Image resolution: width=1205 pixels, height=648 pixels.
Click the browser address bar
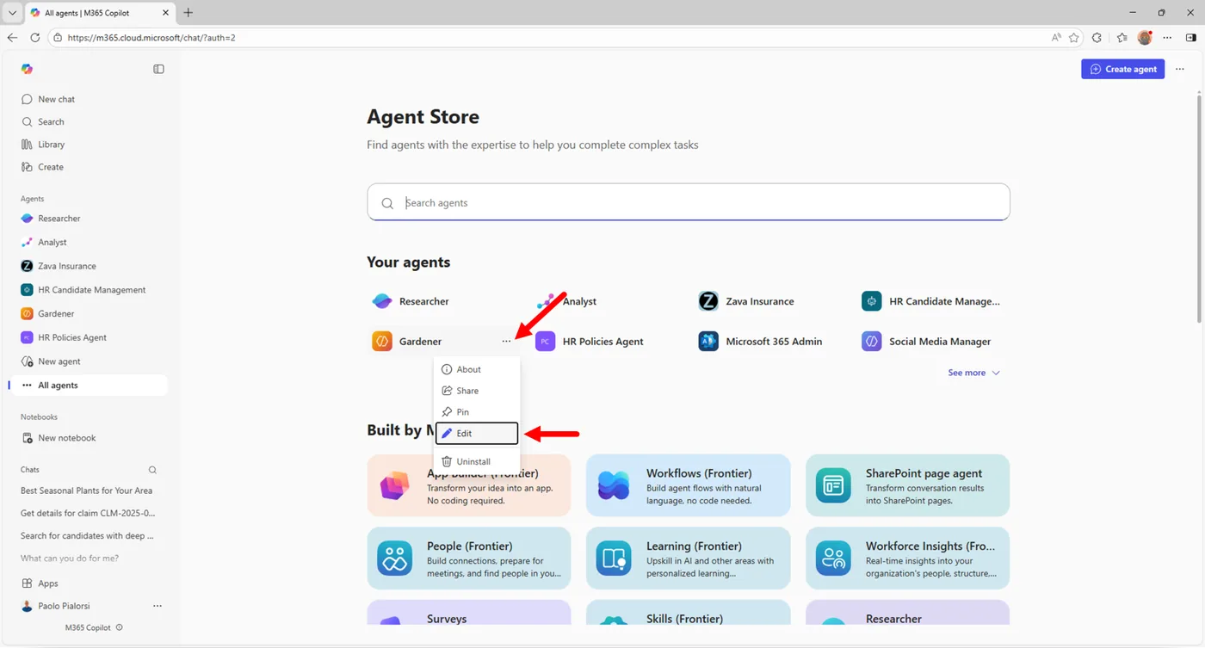(551, 38)
